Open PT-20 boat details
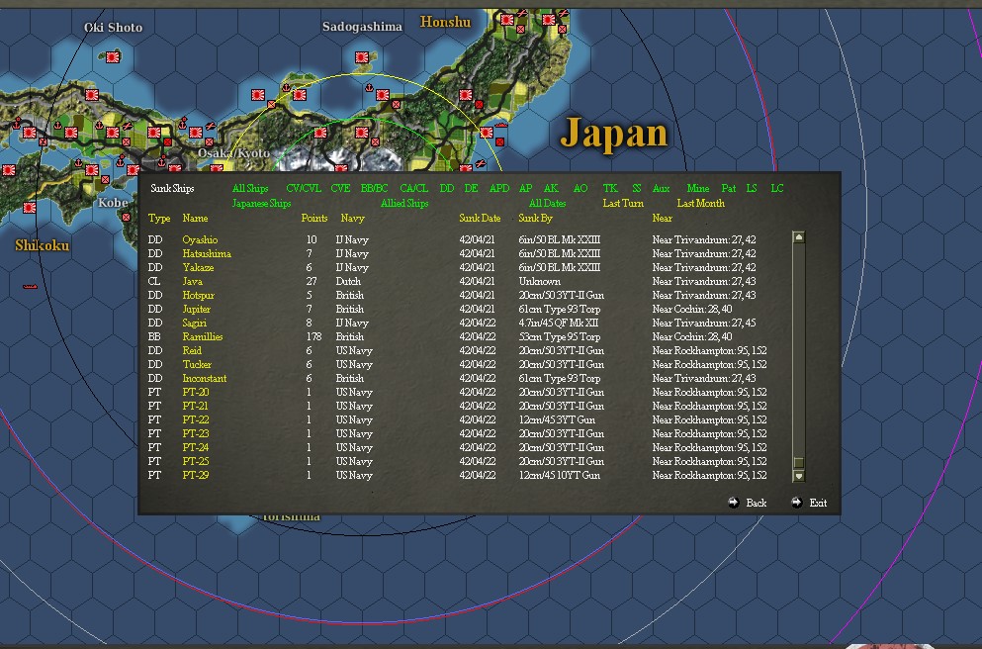Image resolution: width=982 pixels, height=649 pixels. point(196,392)
